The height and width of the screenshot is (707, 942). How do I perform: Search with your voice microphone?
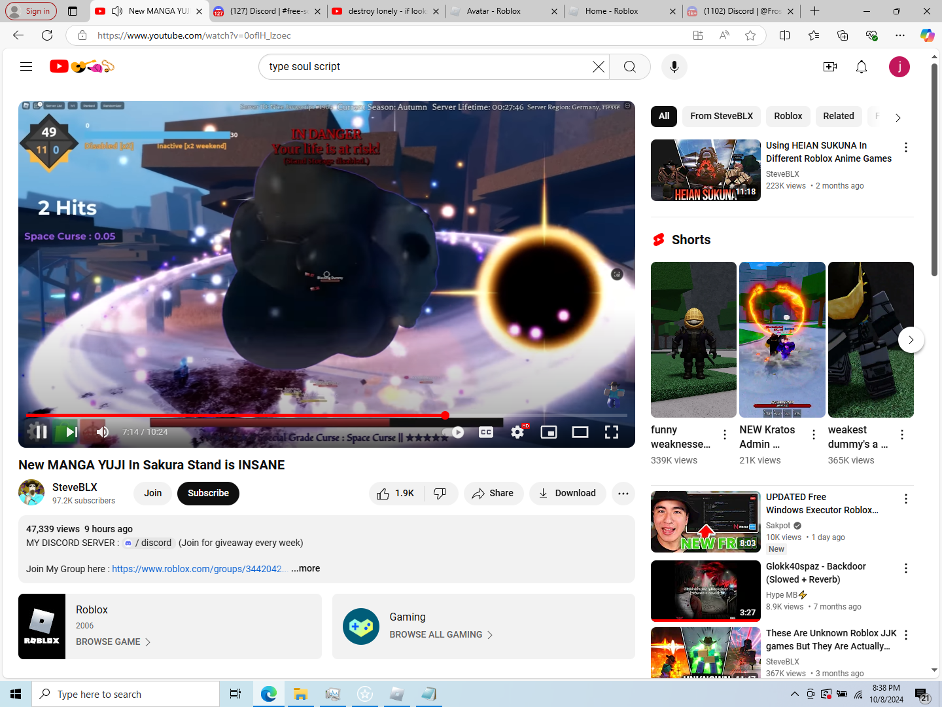(674, 67)
